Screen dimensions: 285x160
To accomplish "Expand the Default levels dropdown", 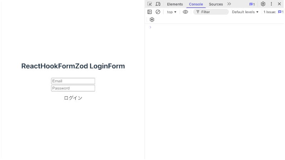I will tap(245, 12).
